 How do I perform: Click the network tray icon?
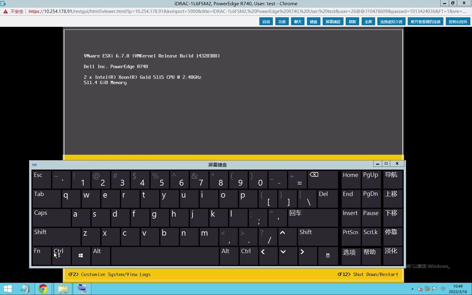tap(427, 289)
